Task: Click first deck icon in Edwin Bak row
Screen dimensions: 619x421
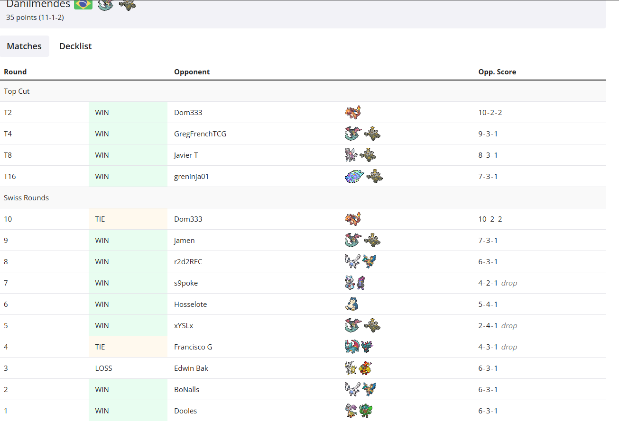Action: (x=350, y=368)
